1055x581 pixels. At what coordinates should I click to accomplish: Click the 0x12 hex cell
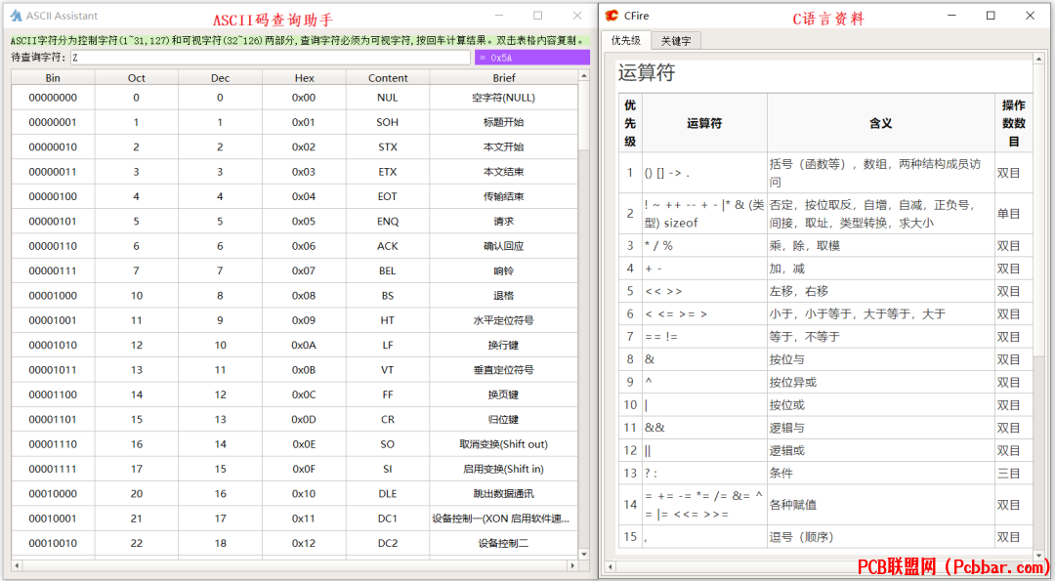click(304, 543)
